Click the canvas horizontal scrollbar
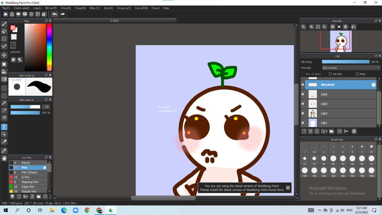Screen dimensions: 382x215 point(163,198)
